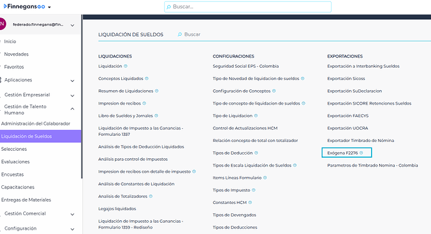Open Parametros de Timbrado Nomina - Colombia
The image size is (431, 234).
click(373, 165)
